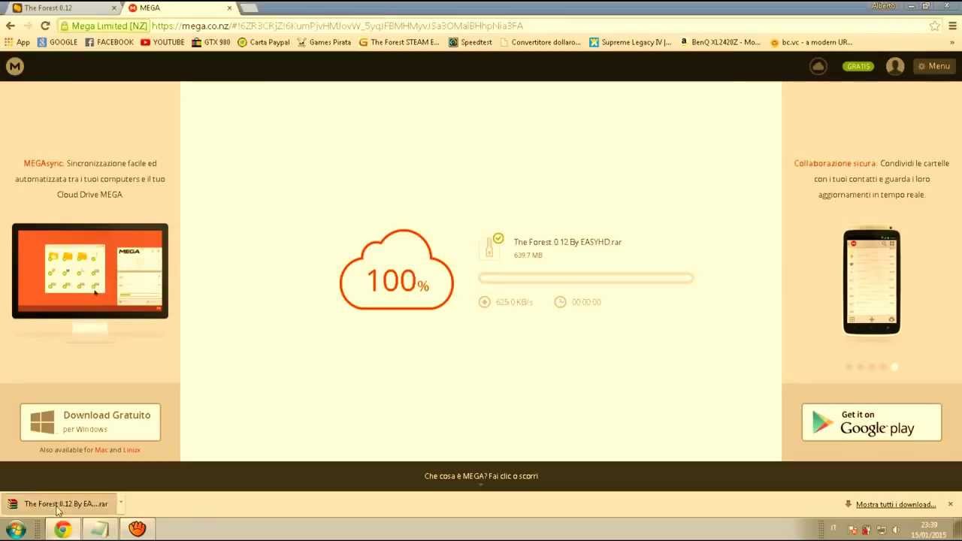The height and width of the screenshot is (541, 962).
Task: Click the mobile phone app preview image
Action: (x=872, y=281)
